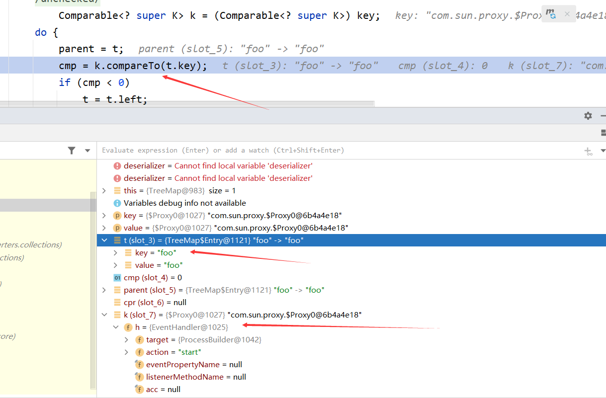Select frame ending with 'erters.collections)'
606x398 pixels.
point(31,244)
